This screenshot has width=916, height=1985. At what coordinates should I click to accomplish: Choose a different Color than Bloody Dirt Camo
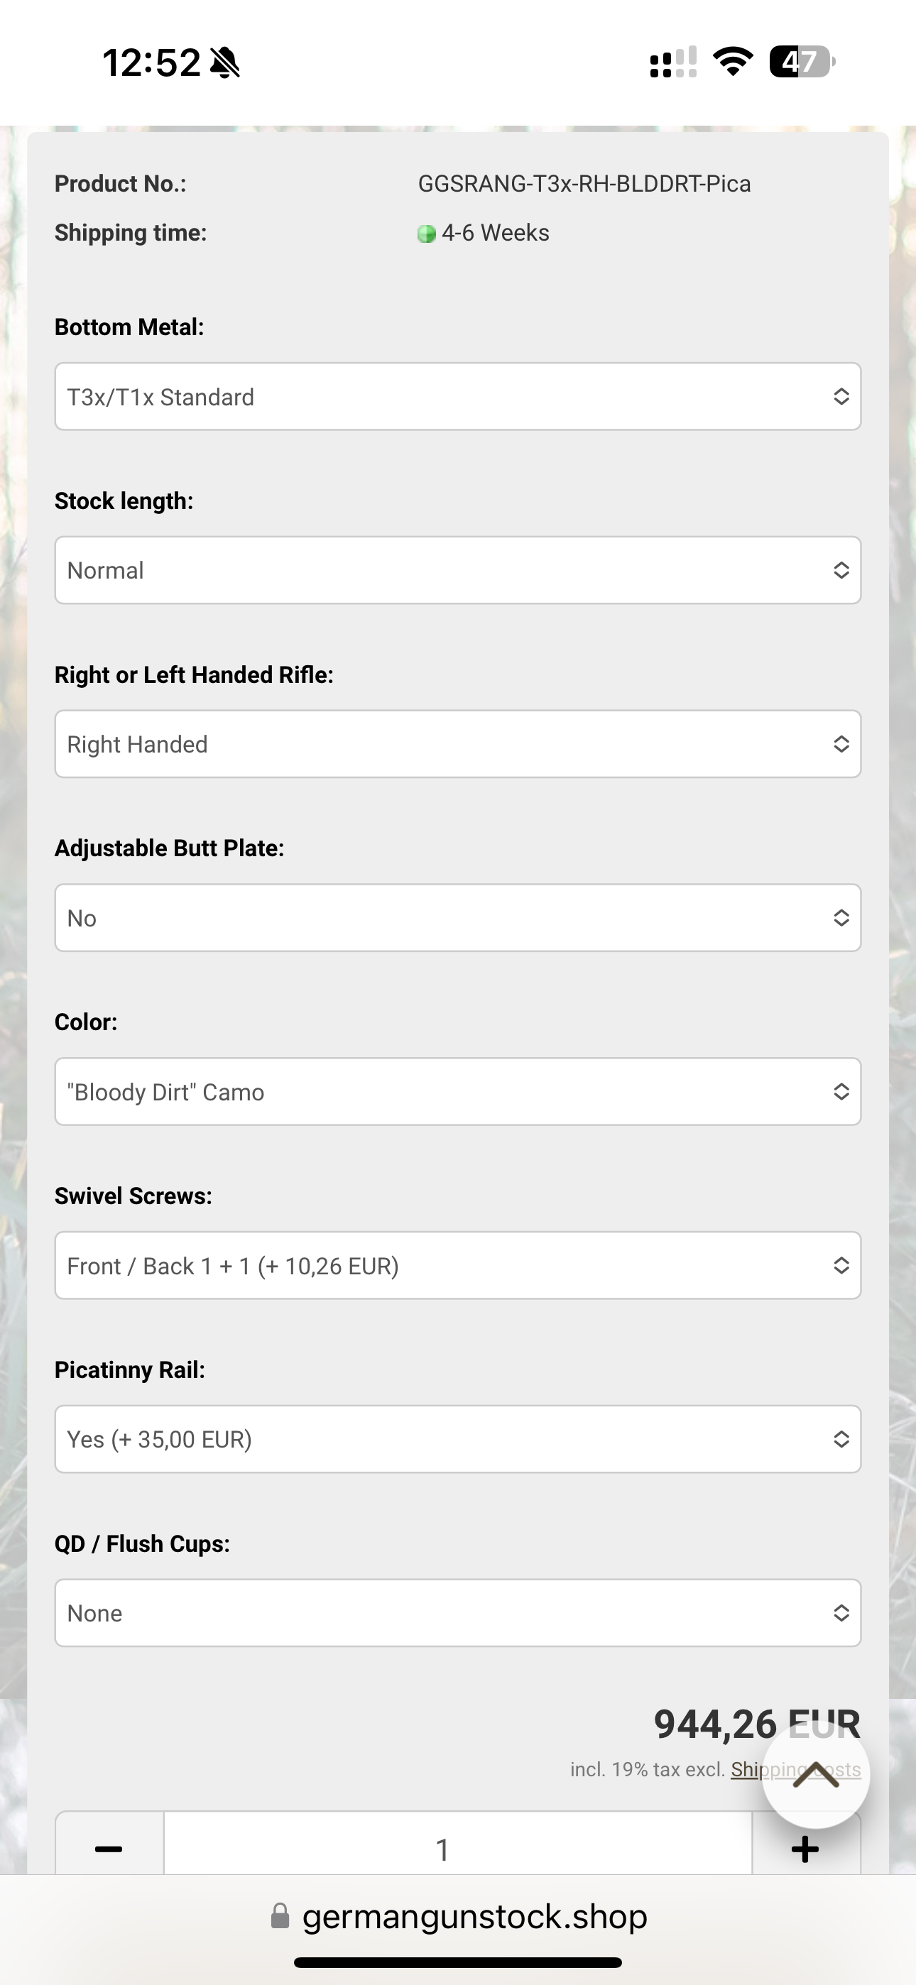click(x=457, y=1092)
